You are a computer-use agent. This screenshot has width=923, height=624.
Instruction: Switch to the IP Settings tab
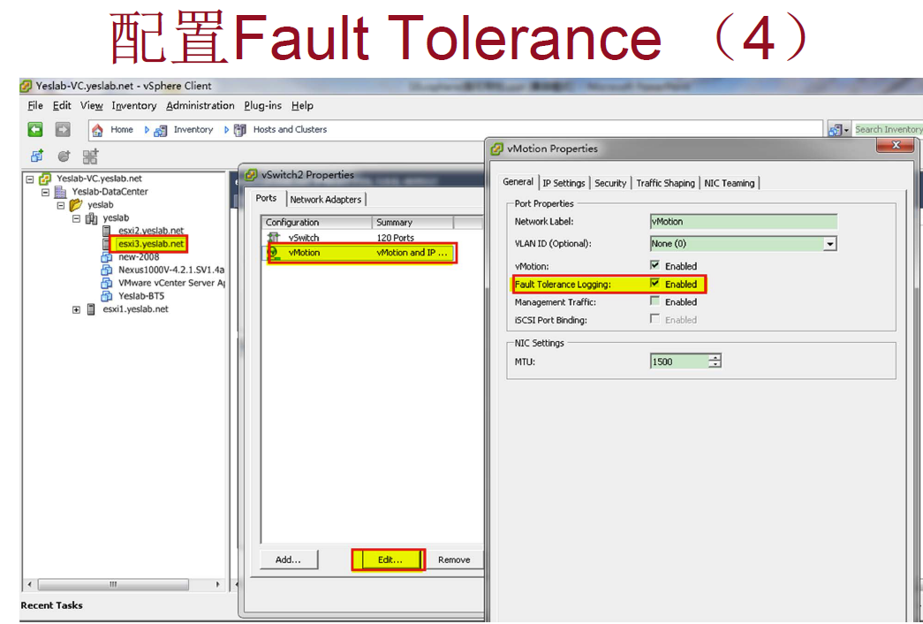tap(564, 183)
